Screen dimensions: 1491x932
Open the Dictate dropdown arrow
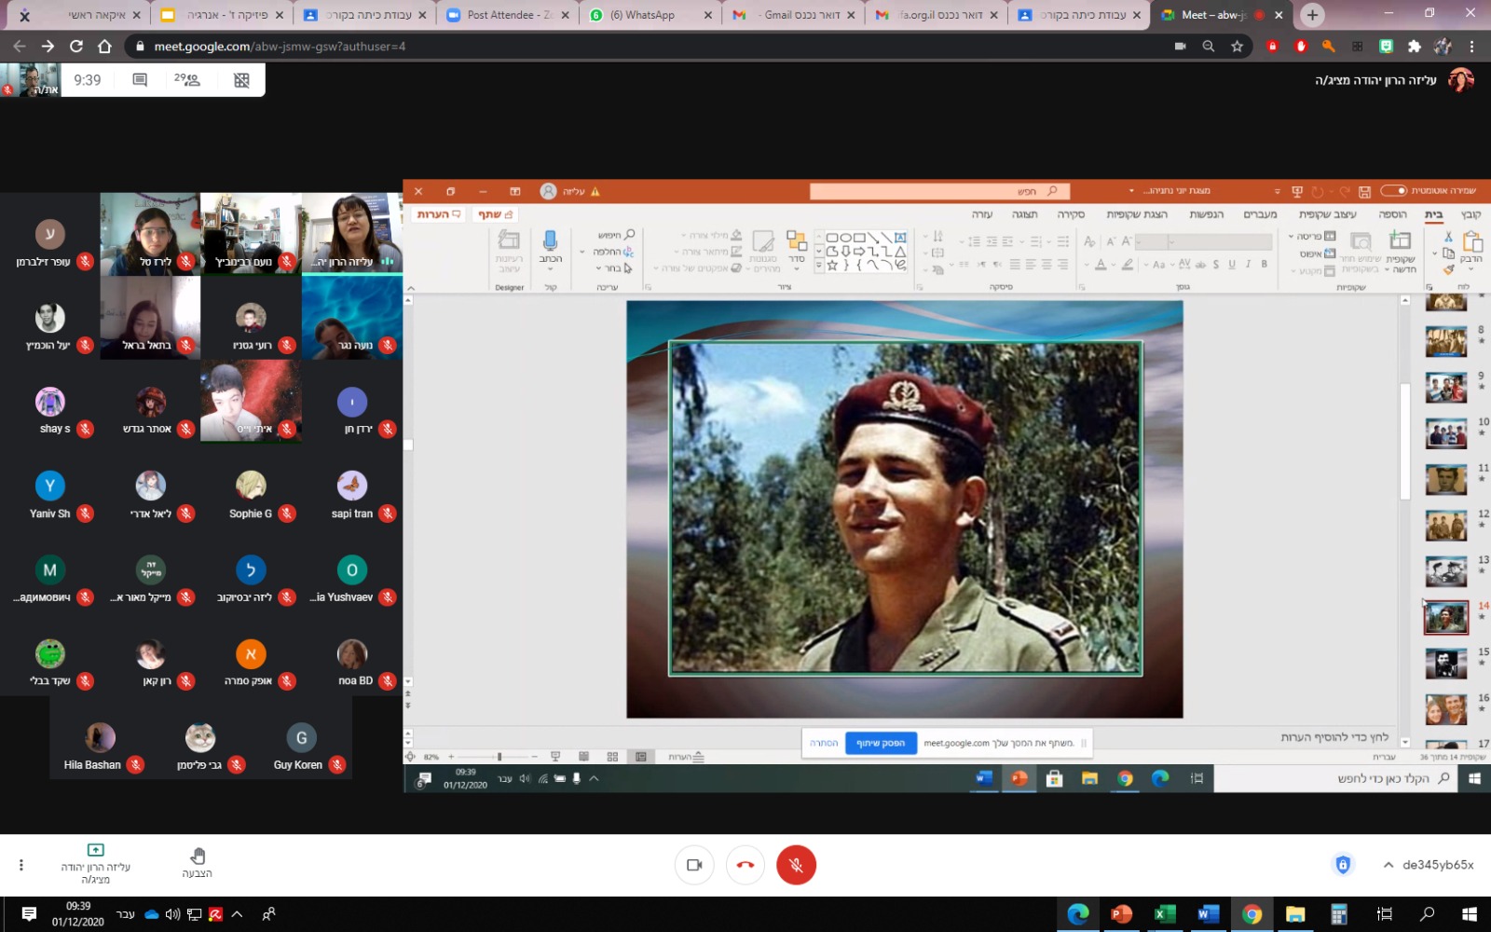point(550,270)
